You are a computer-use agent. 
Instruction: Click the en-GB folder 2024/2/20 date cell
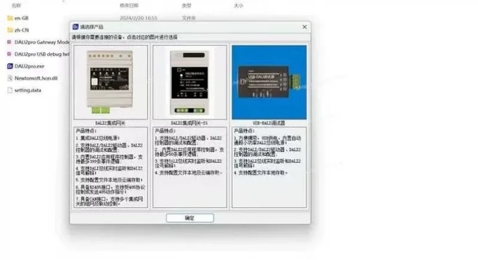click(x=139, y=18)
